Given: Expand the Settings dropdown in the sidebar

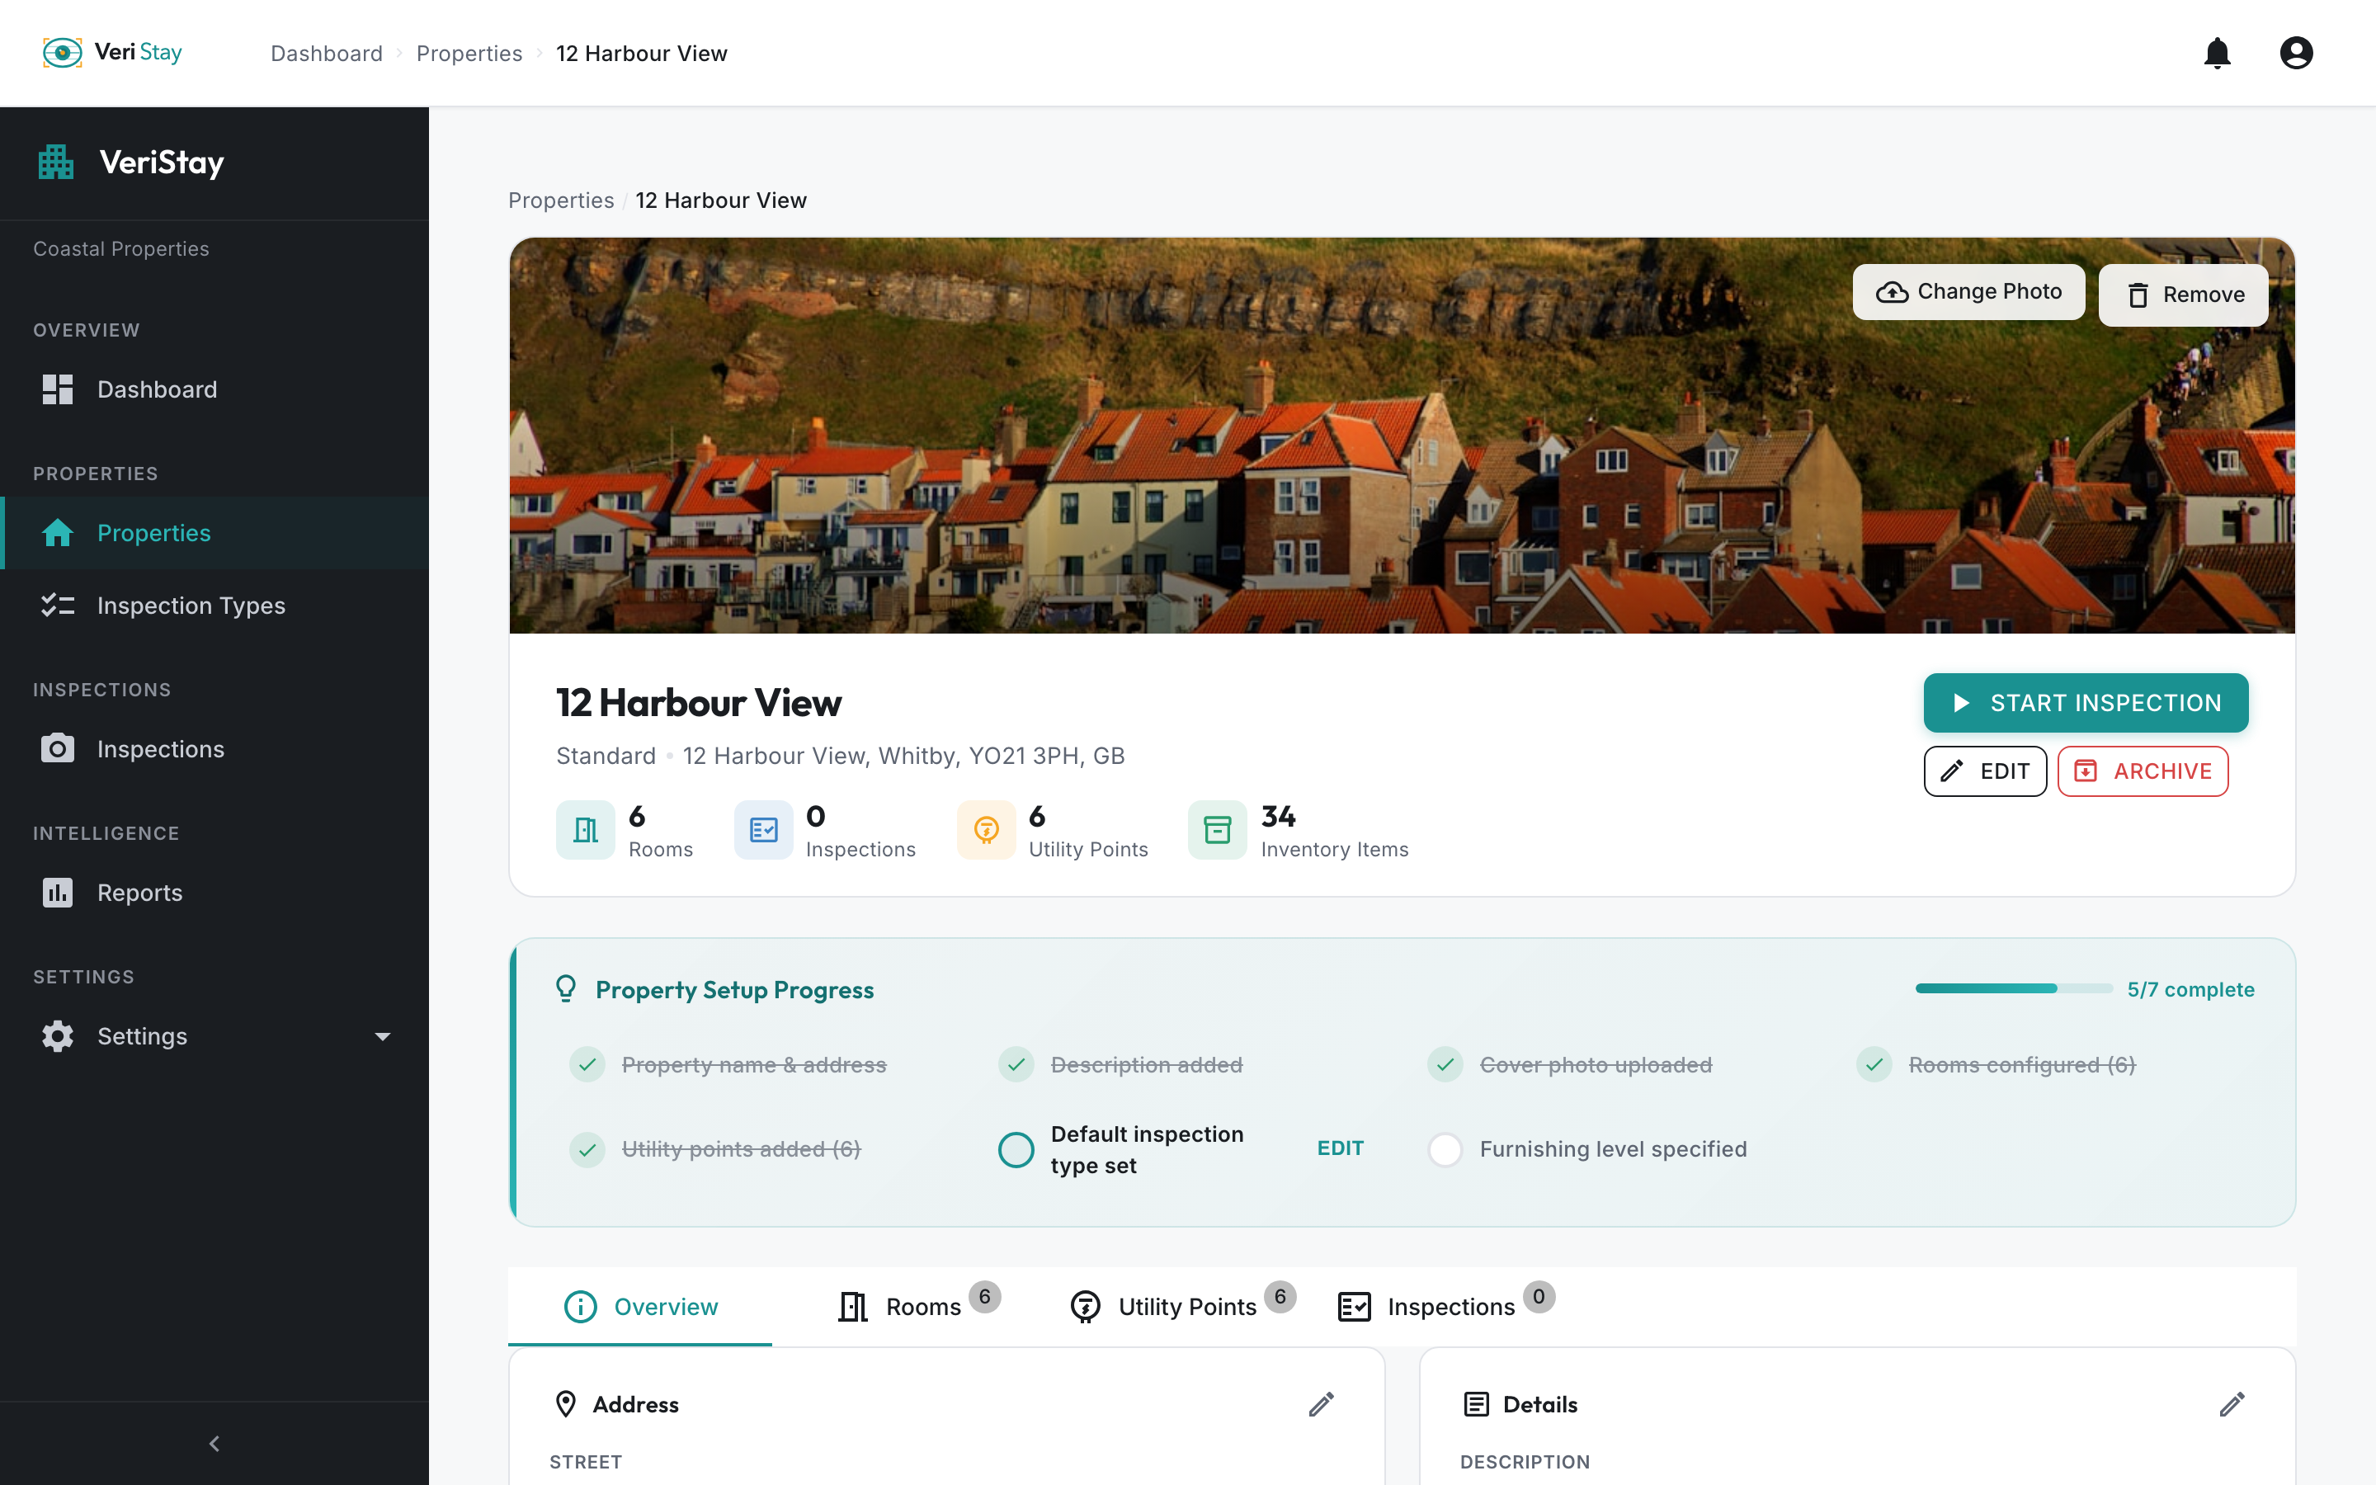Looking at the screenshot, I should point(382,1036).
